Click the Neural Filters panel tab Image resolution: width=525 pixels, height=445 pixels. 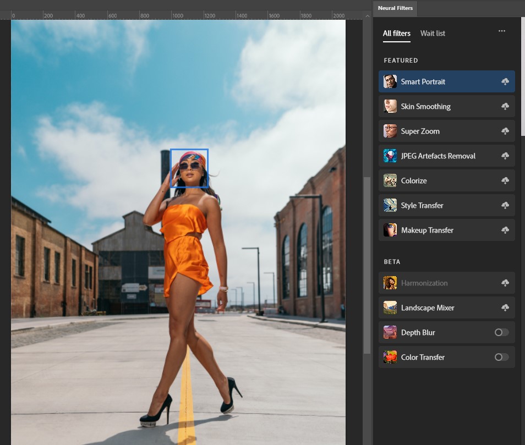point(396,8)
